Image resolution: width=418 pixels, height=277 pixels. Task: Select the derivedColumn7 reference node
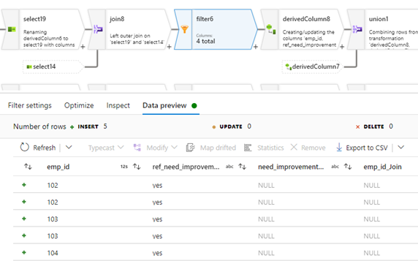[313, 67]
